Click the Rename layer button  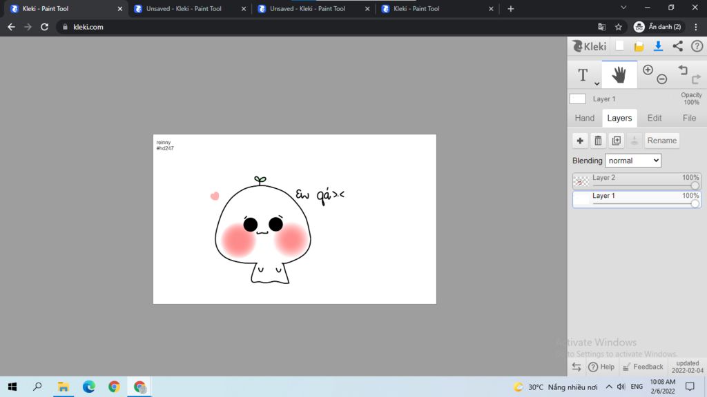pyautogui.click(x=662, y=141)
